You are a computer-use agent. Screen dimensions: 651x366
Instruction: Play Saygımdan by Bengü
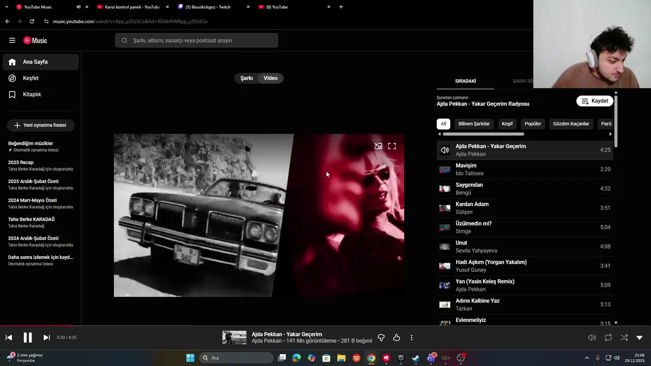pos(525,189)
